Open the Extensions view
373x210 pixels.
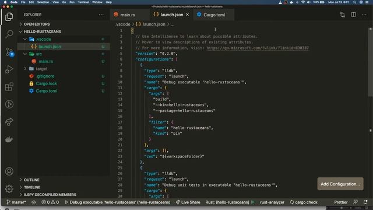coord(9,87)
